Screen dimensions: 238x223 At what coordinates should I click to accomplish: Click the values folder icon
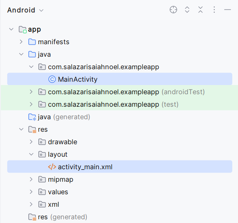coord(42,192)
